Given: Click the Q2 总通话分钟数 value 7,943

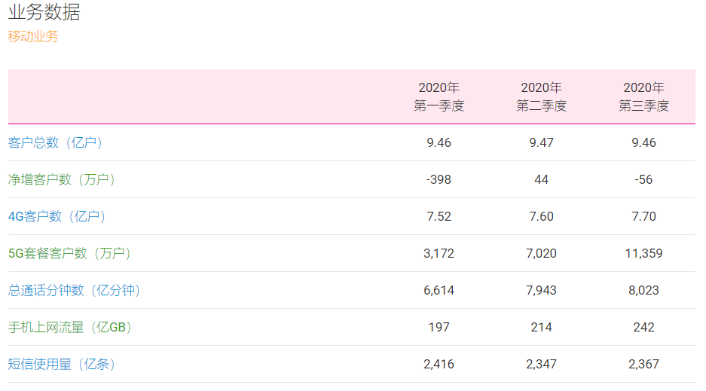Looking at the screenshot, I should click(x=542, y=290).
